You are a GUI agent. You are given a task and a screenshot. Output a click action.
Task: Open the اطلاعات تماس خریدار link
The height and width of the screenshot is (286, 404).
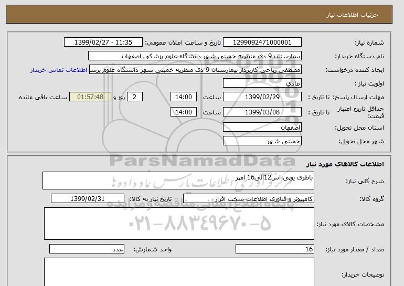tap(58, 70)
